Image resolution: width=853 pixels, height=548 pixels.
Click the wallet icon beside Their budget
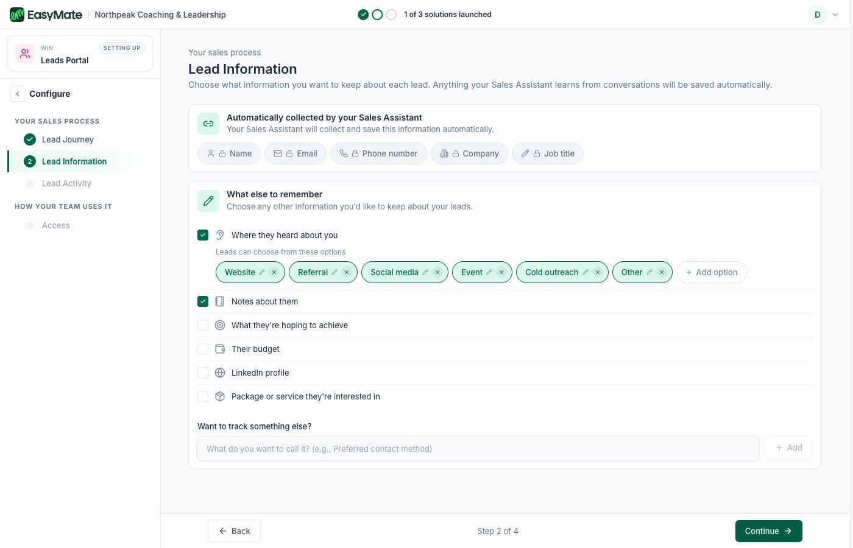coord(220,349)
